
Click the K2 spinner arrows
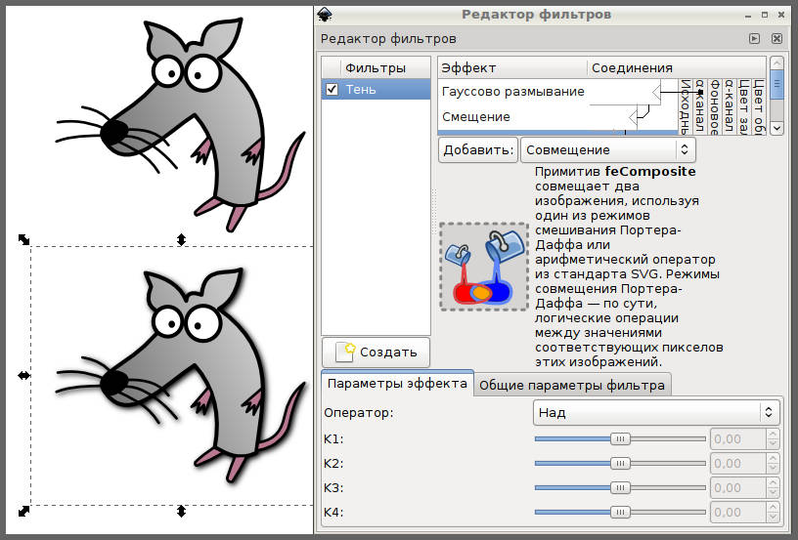coord(773,463)
